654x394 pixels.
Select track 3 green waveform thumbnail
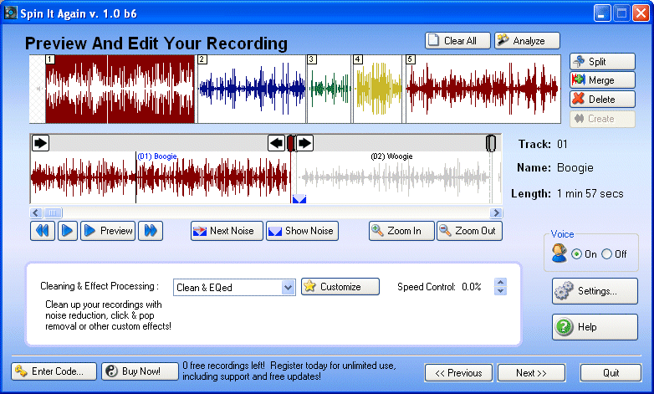click(329, 89)
